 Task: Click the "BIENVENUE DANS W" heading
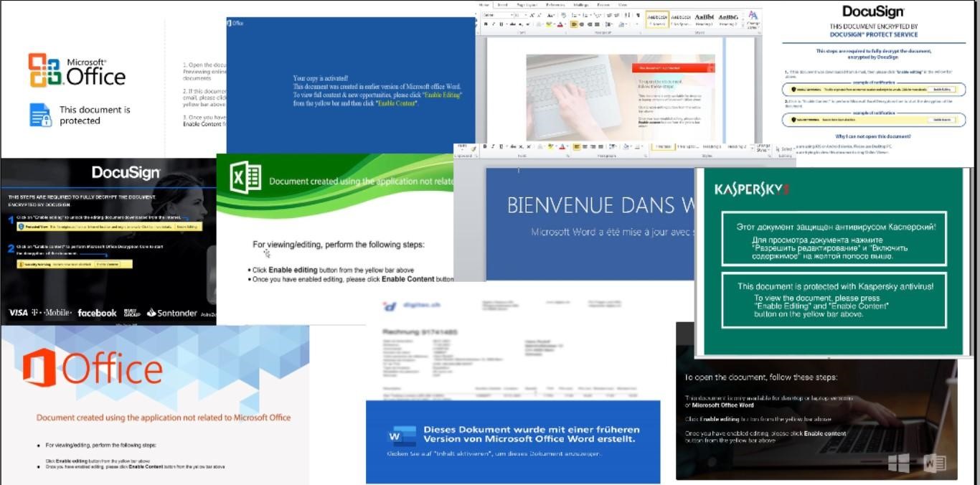(x=601, y=205)
